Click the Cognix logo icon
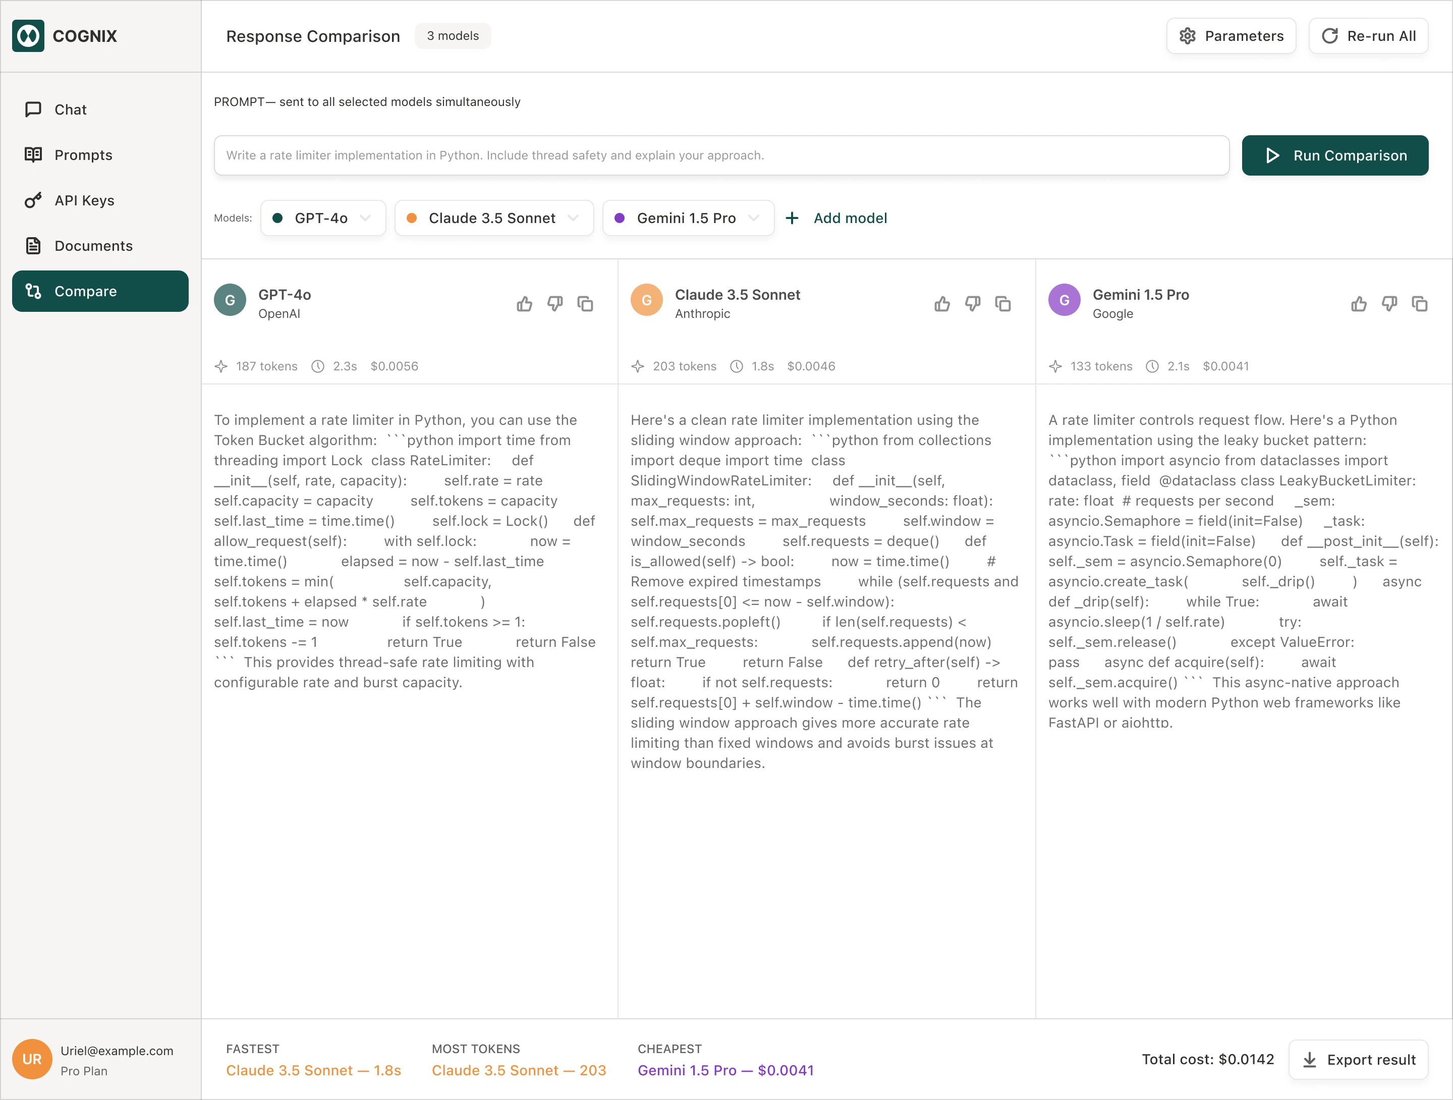Screen dimensions: 1453x1100 pyautogui.click(x=28, y=36)
